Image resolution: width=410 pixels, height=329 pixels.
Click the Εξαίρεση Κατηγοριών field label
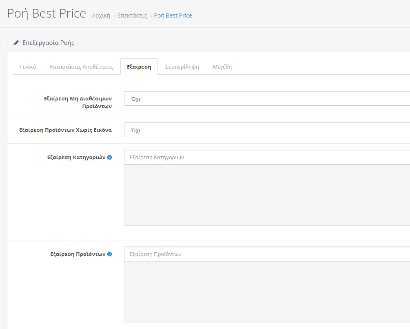click(x=76, y=157)
